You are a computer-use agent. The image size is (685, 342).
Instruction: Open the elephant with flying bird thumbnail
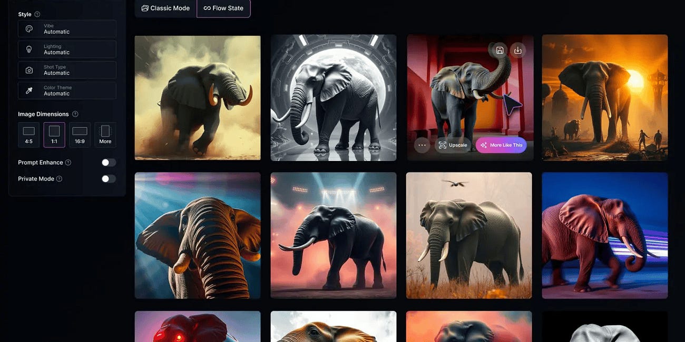point(469,235)
